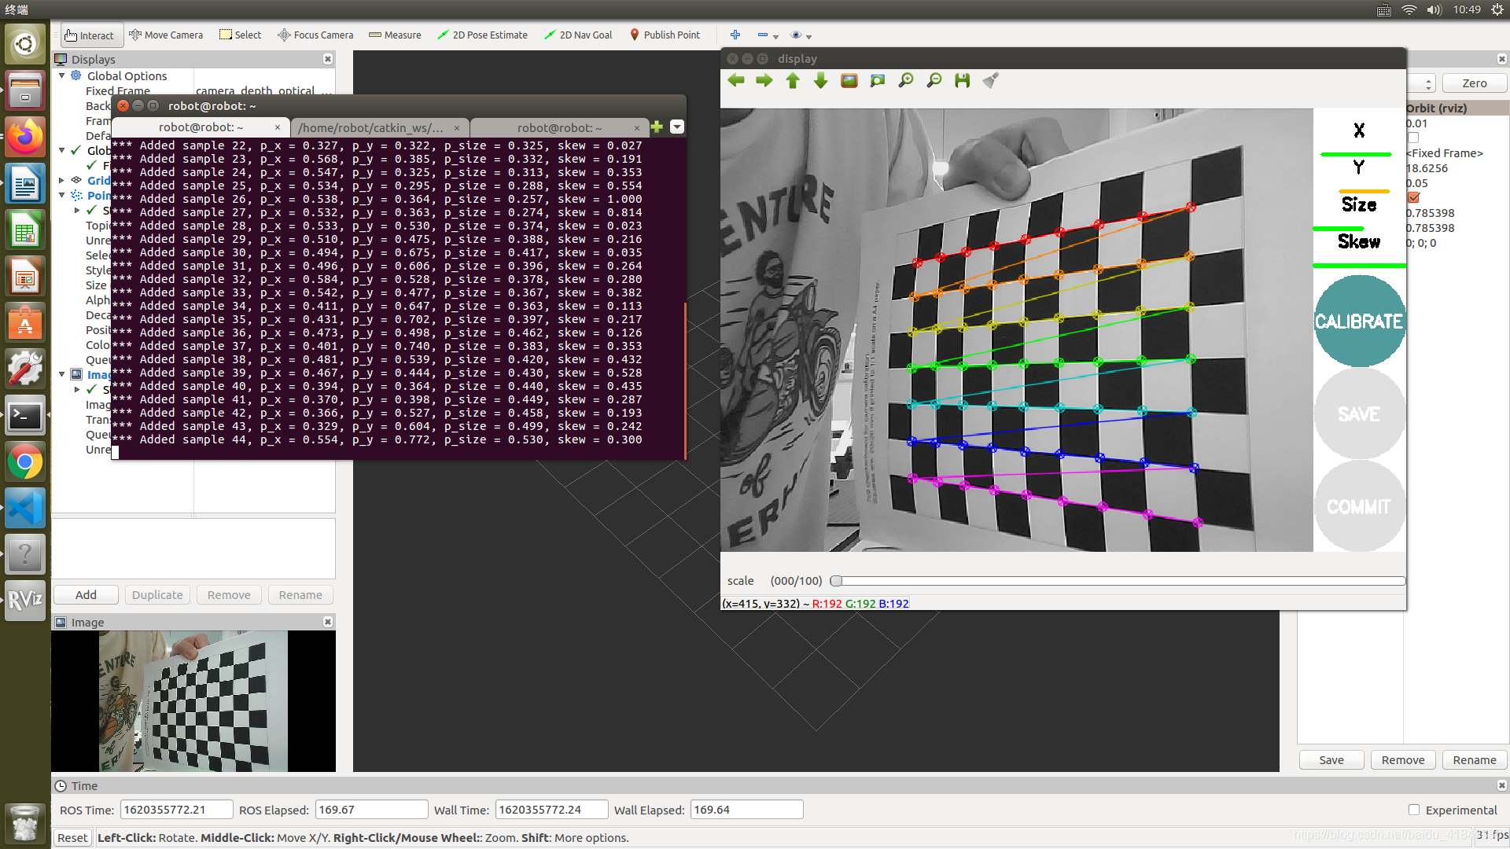Select the Publish Point tool
The image size is (1510, 849).
[x=665, y=35]
